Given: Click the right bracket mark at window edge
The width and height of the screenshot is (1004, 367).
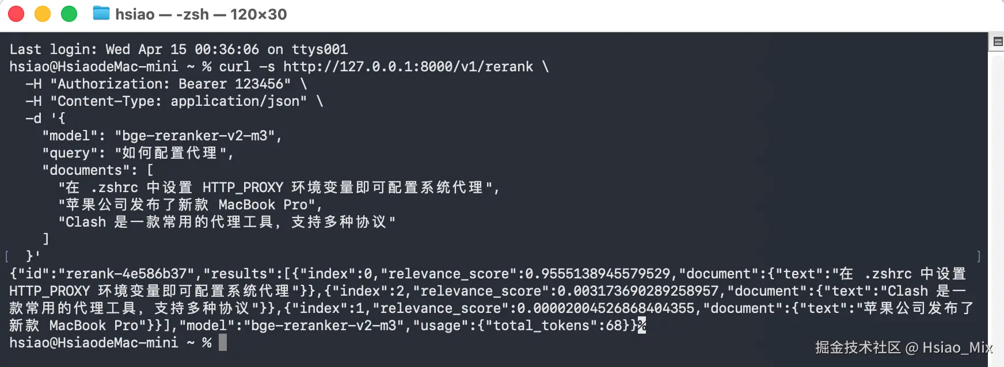Looking at the screenshot, I should point(979,256).
